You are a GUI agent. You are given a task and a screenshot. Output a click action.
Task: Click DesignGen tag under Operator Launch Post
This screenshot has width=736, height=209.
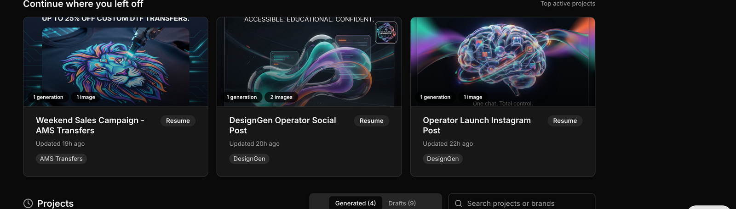[x=443, y=159]
